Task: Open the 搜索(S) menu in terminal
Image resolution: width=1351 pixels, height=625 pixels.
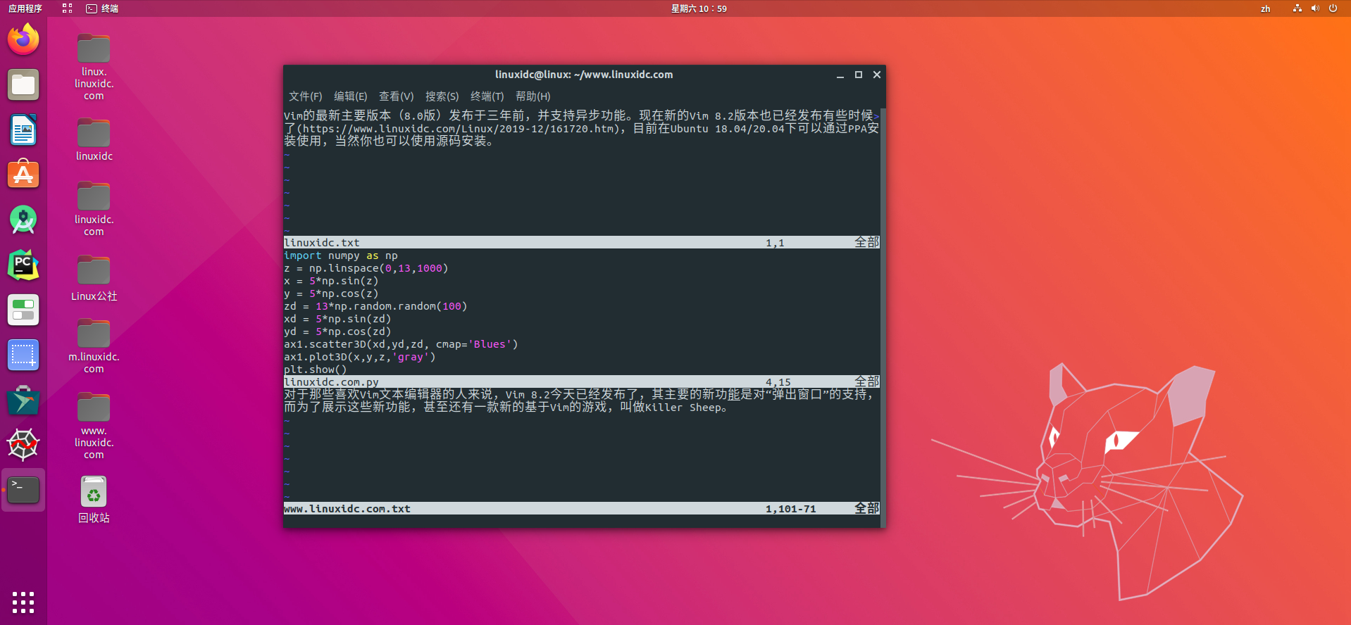Action: click(442, 96)
